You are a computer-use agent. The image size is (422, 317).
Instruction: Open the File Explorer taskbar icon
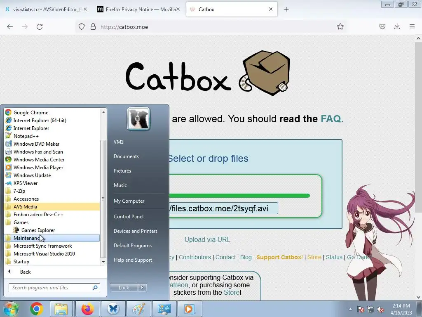pyautogui.click(x=61, y=309)
